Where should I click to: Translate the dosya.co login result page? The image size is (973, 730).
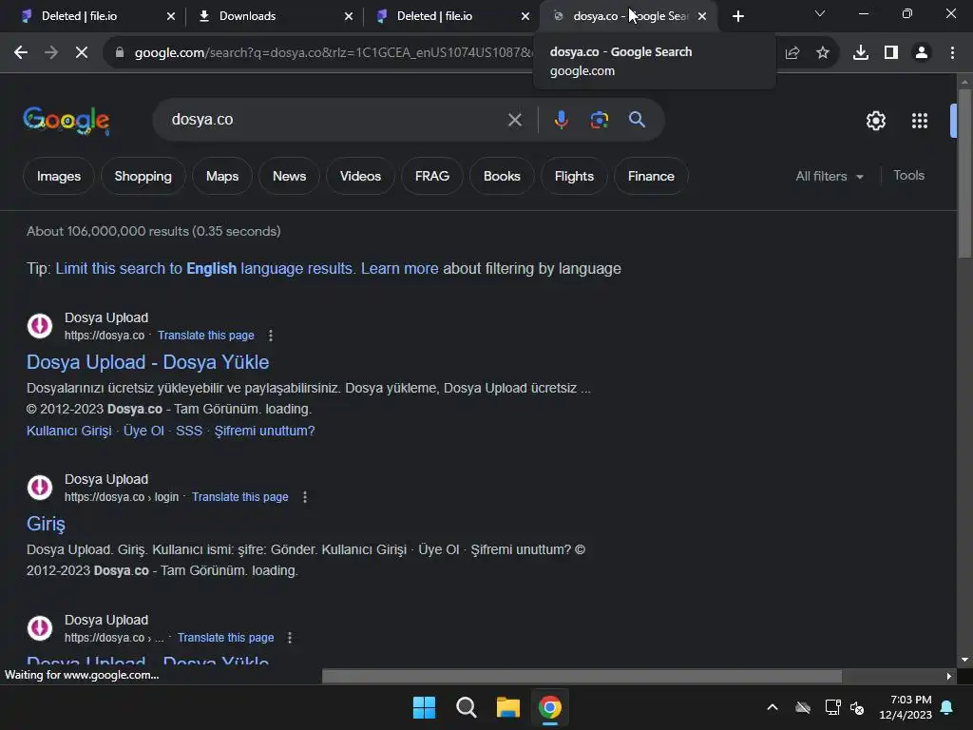click(240, 497)
